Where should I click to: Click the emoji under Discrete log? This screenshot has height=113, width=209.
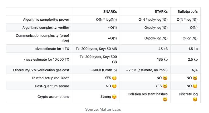point(195,99)
